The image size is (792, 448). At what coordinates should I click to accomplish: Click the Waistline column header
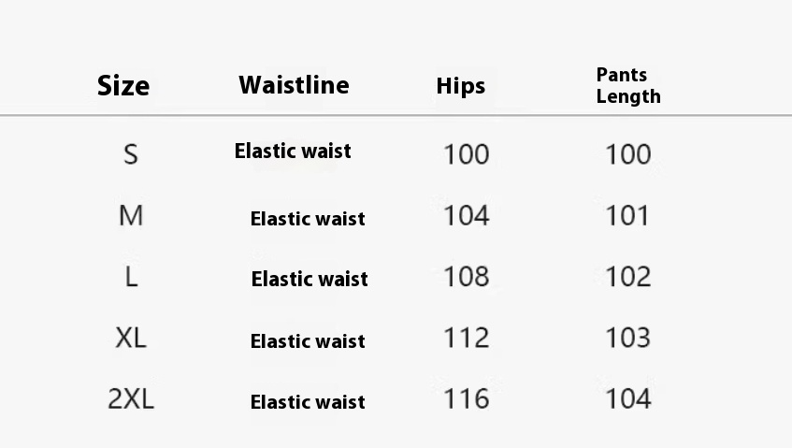294,85
